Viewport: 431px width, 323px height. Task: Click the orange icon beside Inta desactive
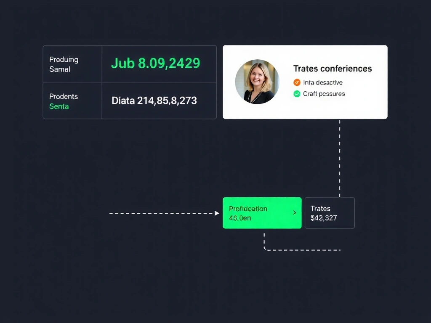(x=297, y=82)
